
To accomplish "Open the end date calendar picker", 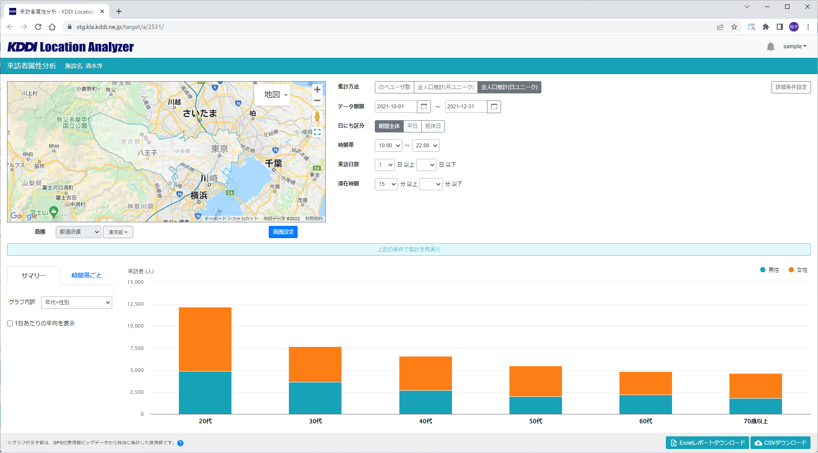I will (x=494, y=107).
